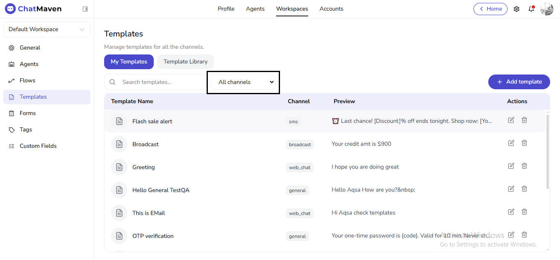Viewport: 560px width, 260px height.
Task: Click the edit icon for Greeting template
Action: [511, 166]
